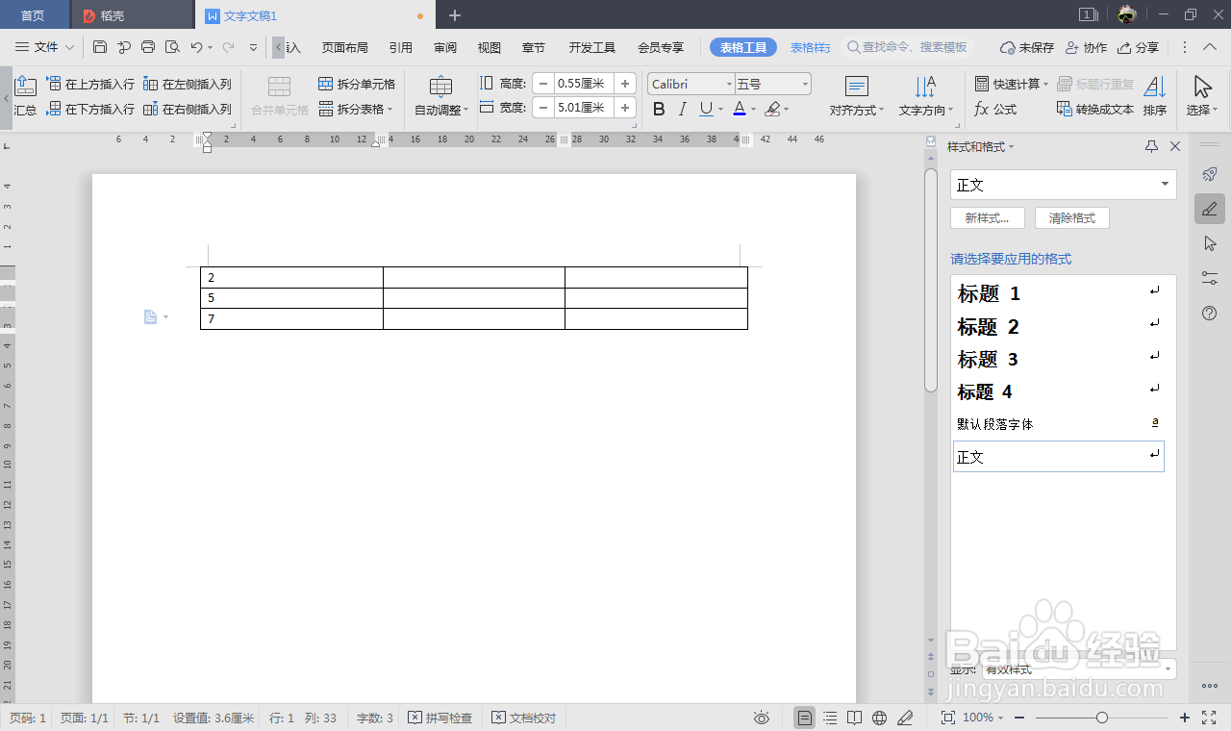Switch to the 首页 tab at top

34,15
